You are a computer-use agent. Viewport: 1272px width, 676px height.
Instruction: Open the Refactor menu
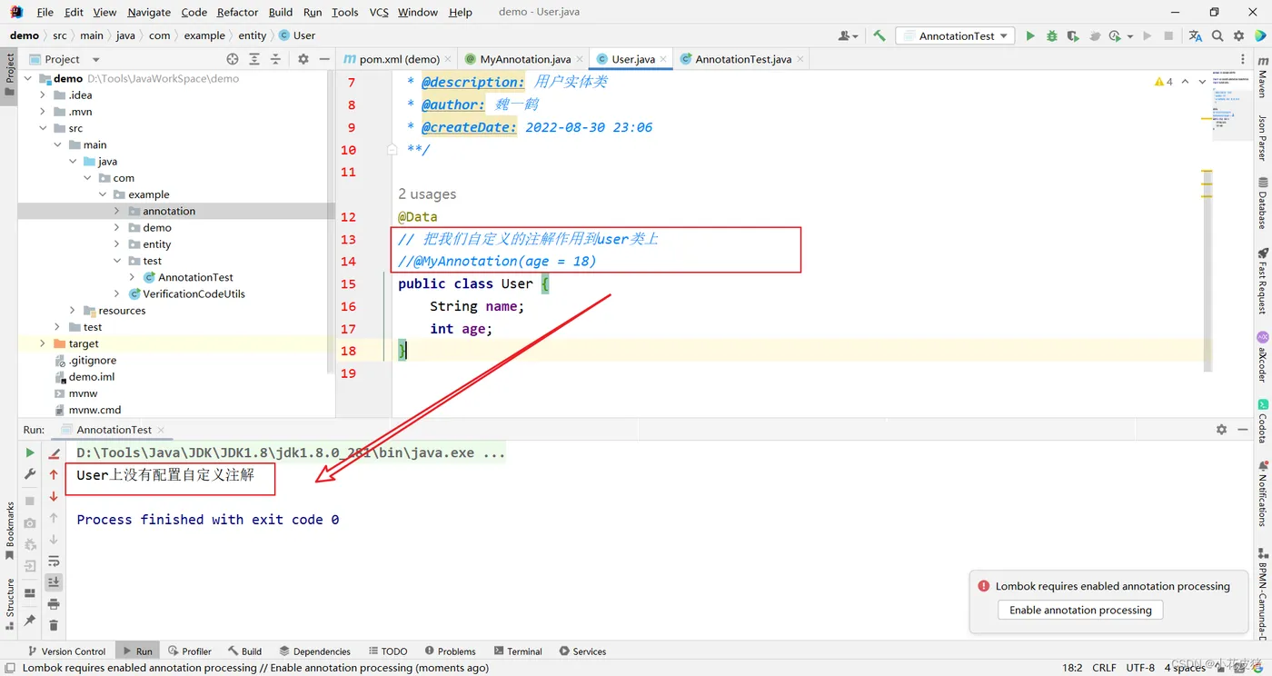(238, 12)
